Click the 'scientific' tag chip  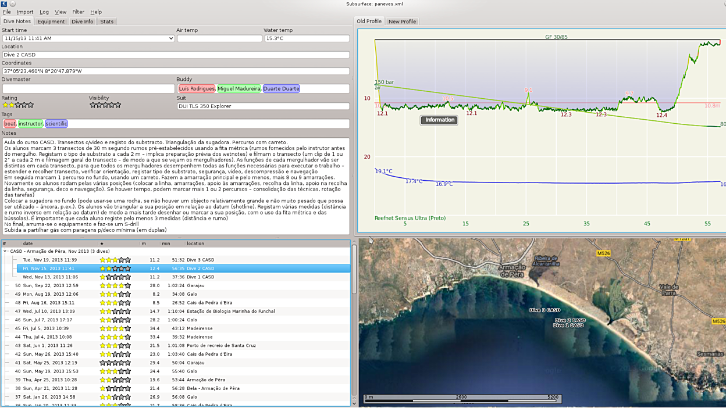pyautogui.click(x=56, y=124)
